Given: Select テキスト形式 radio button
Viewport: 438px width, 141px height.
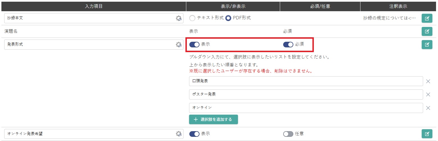Looking at the screenshot, I should click(192, 18).
